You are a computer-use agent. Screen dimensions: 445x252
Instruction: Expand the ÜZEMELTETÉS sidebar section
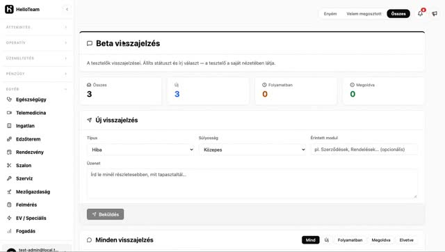(37, 58)
